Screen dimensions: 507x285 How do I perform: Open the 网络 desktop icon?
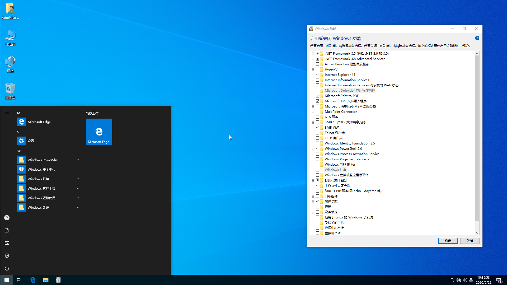point(10,64)
